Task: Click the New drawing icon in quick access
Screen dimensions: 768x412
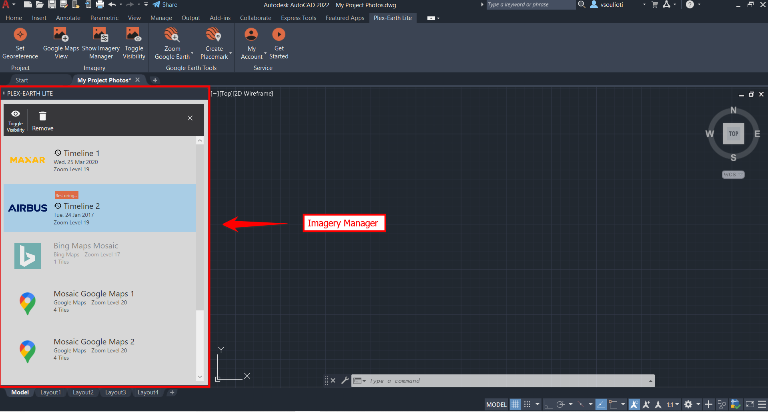Action: pos(28,4)
